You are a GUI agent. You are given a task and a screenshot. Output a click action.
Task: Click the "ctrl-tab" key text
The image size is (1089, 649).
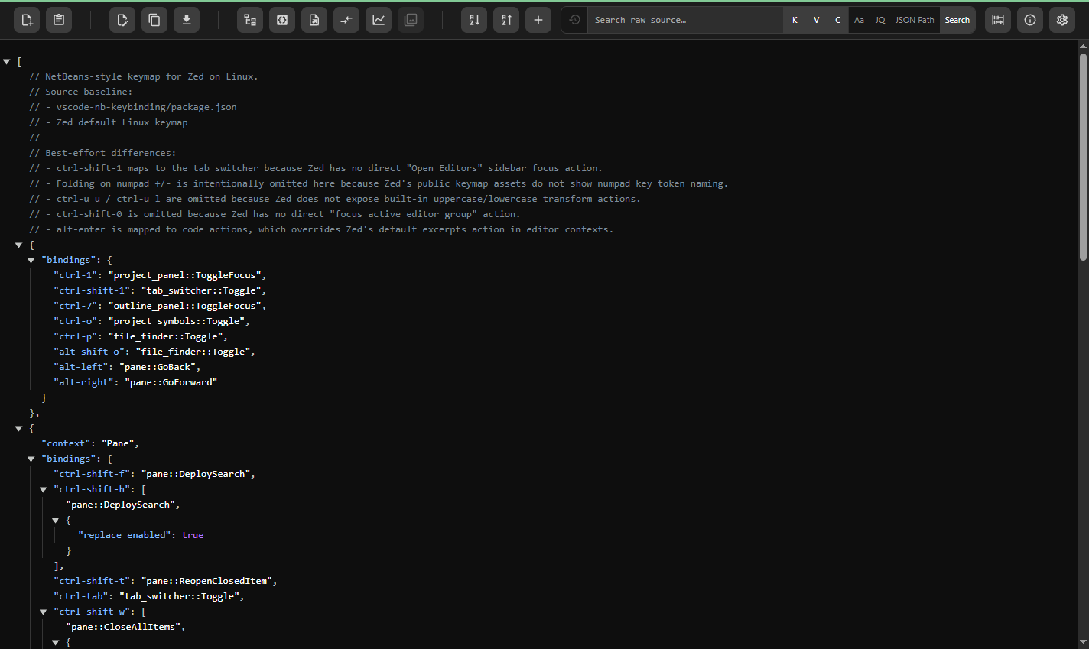coord(81,596)
